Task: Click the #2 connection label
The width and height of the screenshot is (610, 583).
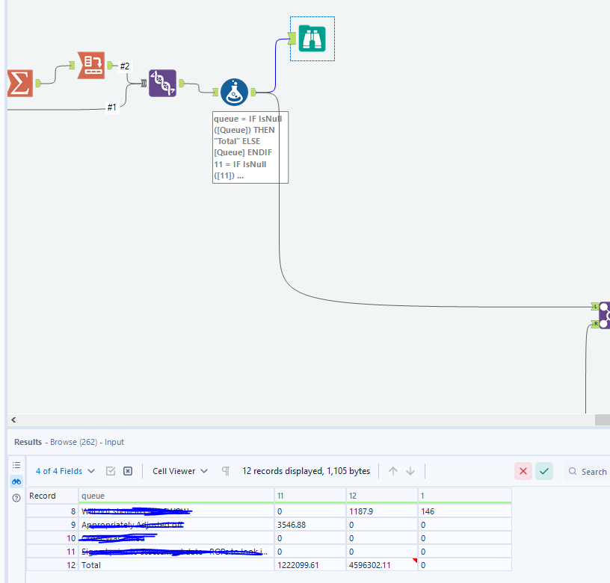Action: 125,66
